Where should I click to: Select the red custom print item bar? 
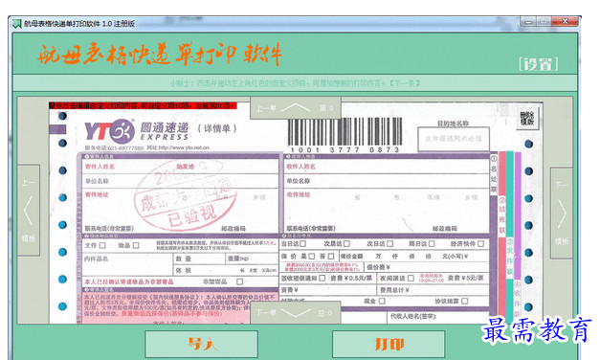point(143,105)
